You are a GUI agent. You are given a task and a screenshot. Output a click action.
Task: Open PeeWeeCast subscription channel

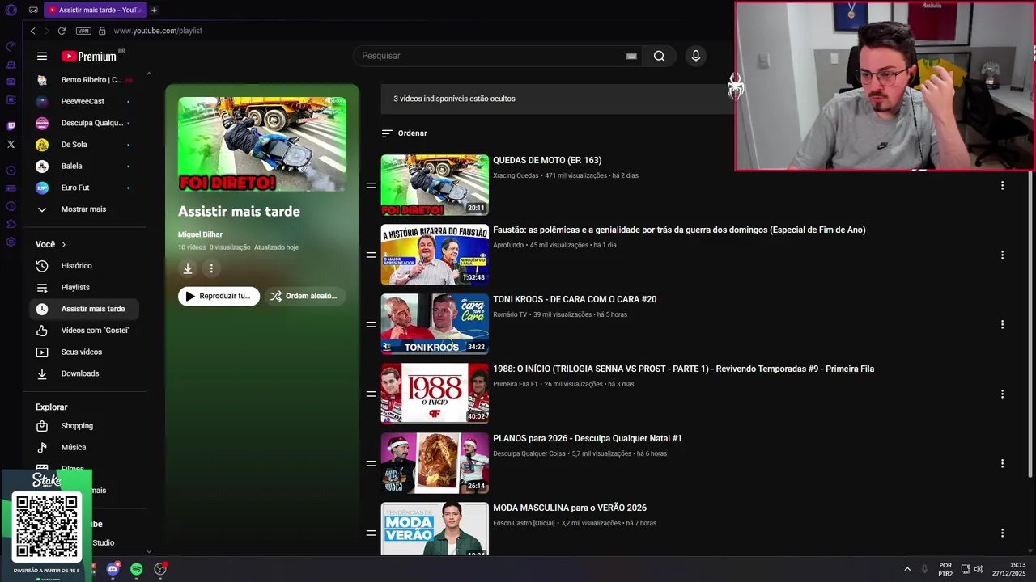click(85, 101)
